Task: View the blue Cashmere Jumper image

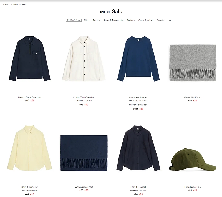Action: [x=138, y=59]
